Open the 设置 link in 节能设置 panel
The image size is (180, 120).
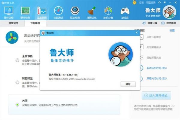pyautogui.click(x=172, y=30)
